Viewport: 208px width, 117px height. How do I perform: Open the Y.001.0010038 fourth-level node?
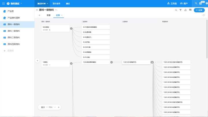(x=176, y=87)
